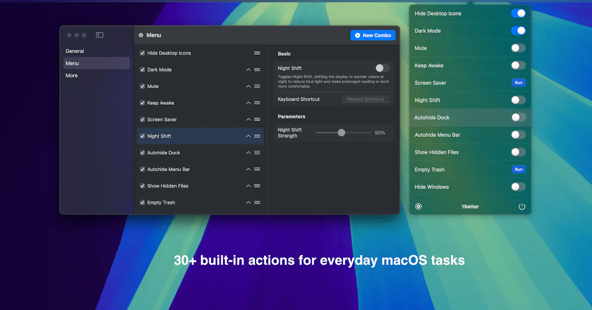The width and height of the screenshot is (592, 310).
Task: Uncheck the Keep Awake checkbox
Action: coord(143,103)
